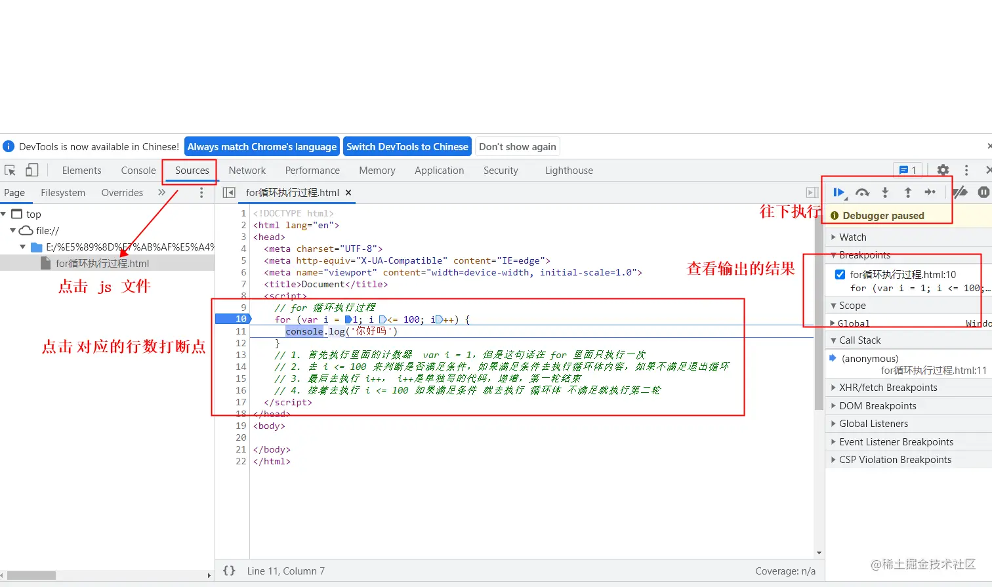Open the Performance tab
Viewport: 992px width, 587px height.
coord(312,171)
